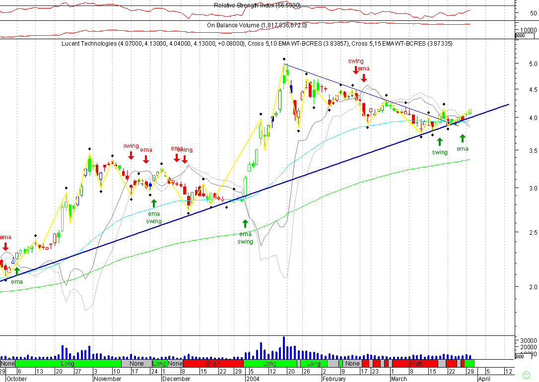
Task: Click the 2.0 price axis label
Action: [x=533, y=287]
